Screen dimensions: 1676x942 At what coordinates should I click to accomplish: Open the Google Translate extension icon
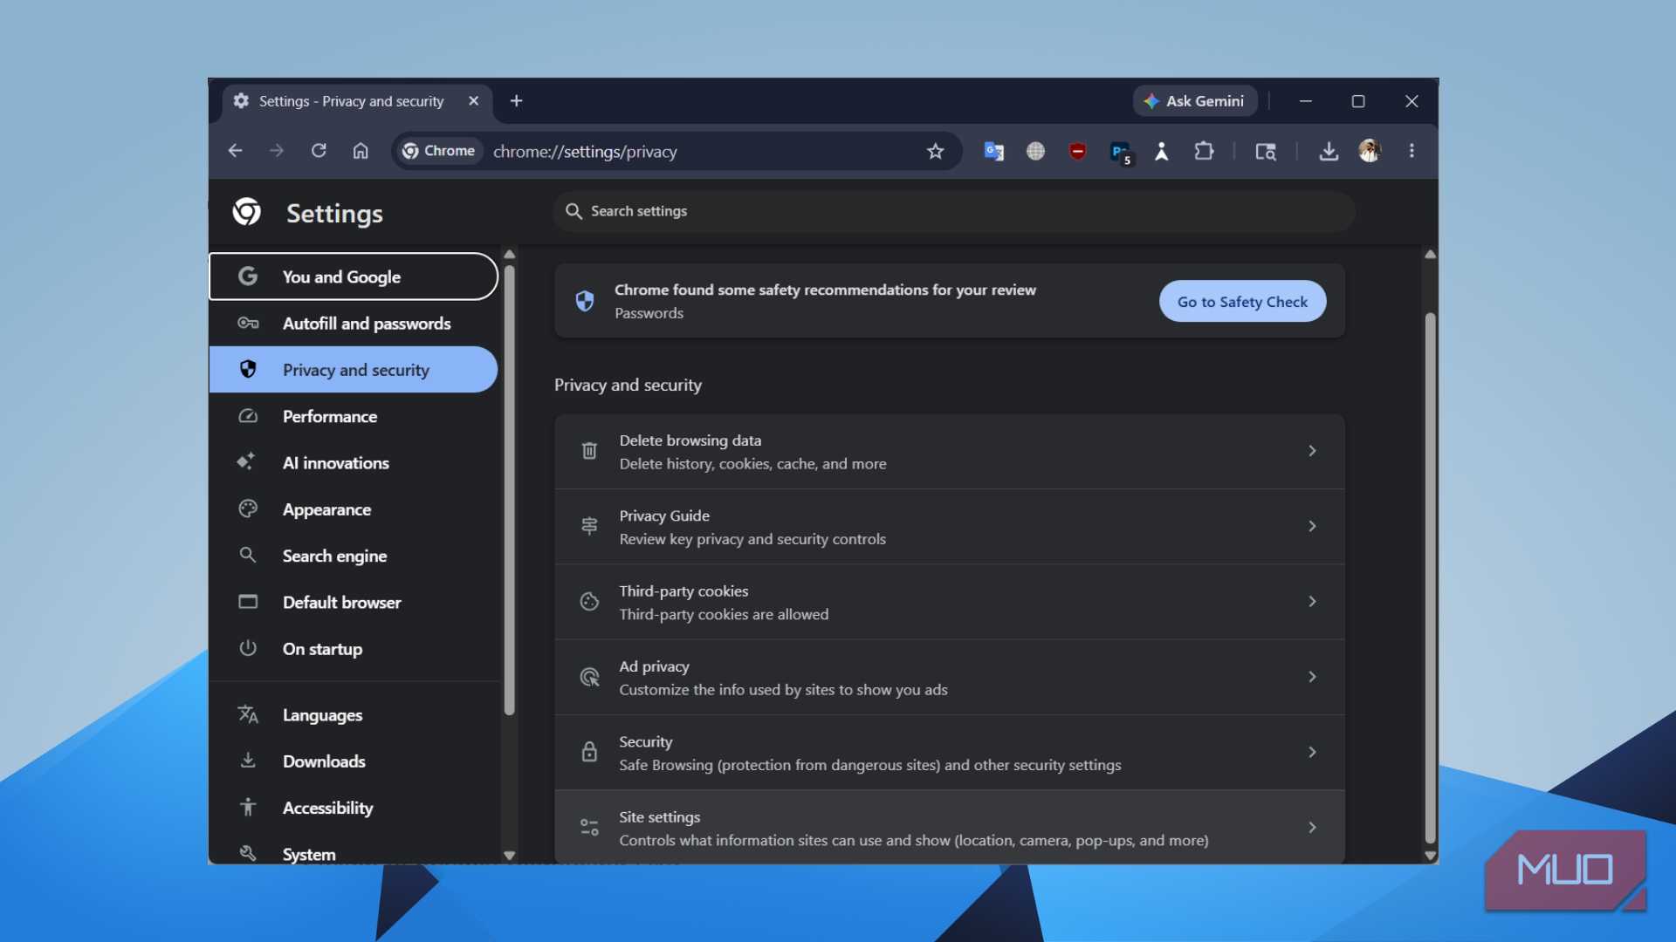(x=993, y=151)
